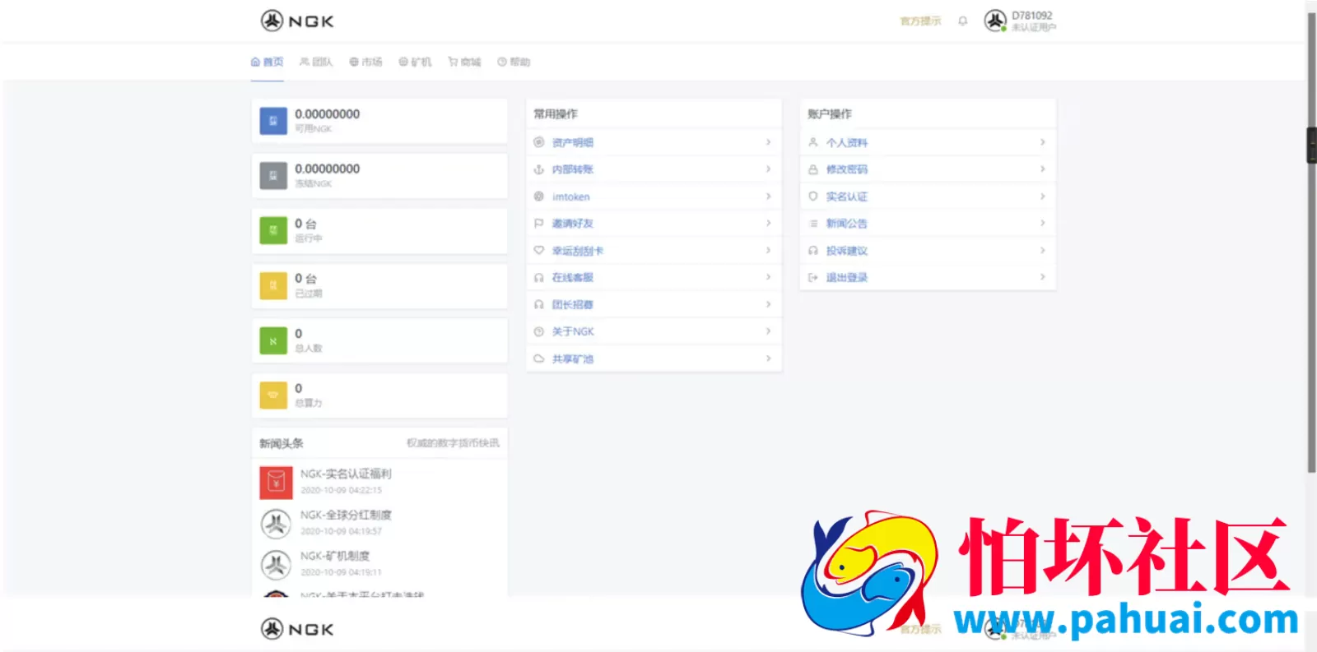Click the chevron on 资产明细 row
This screenshot has height=652, width=1317.
768,142
